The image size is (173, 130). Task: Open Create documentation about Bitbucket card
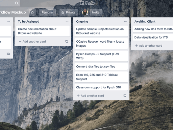(x=43, y=31)
